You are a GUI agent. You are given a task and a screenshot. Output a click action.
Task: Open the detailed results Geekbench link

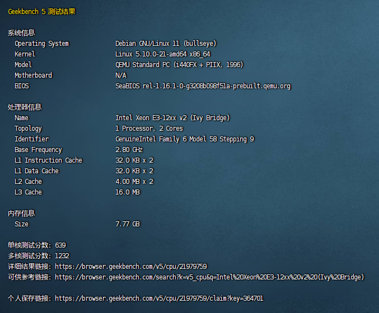click(x=131, y=267)
